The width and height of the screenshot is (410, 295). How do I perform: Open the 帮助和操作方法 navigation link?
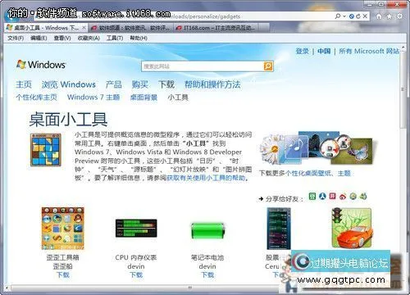pos(212,84)
